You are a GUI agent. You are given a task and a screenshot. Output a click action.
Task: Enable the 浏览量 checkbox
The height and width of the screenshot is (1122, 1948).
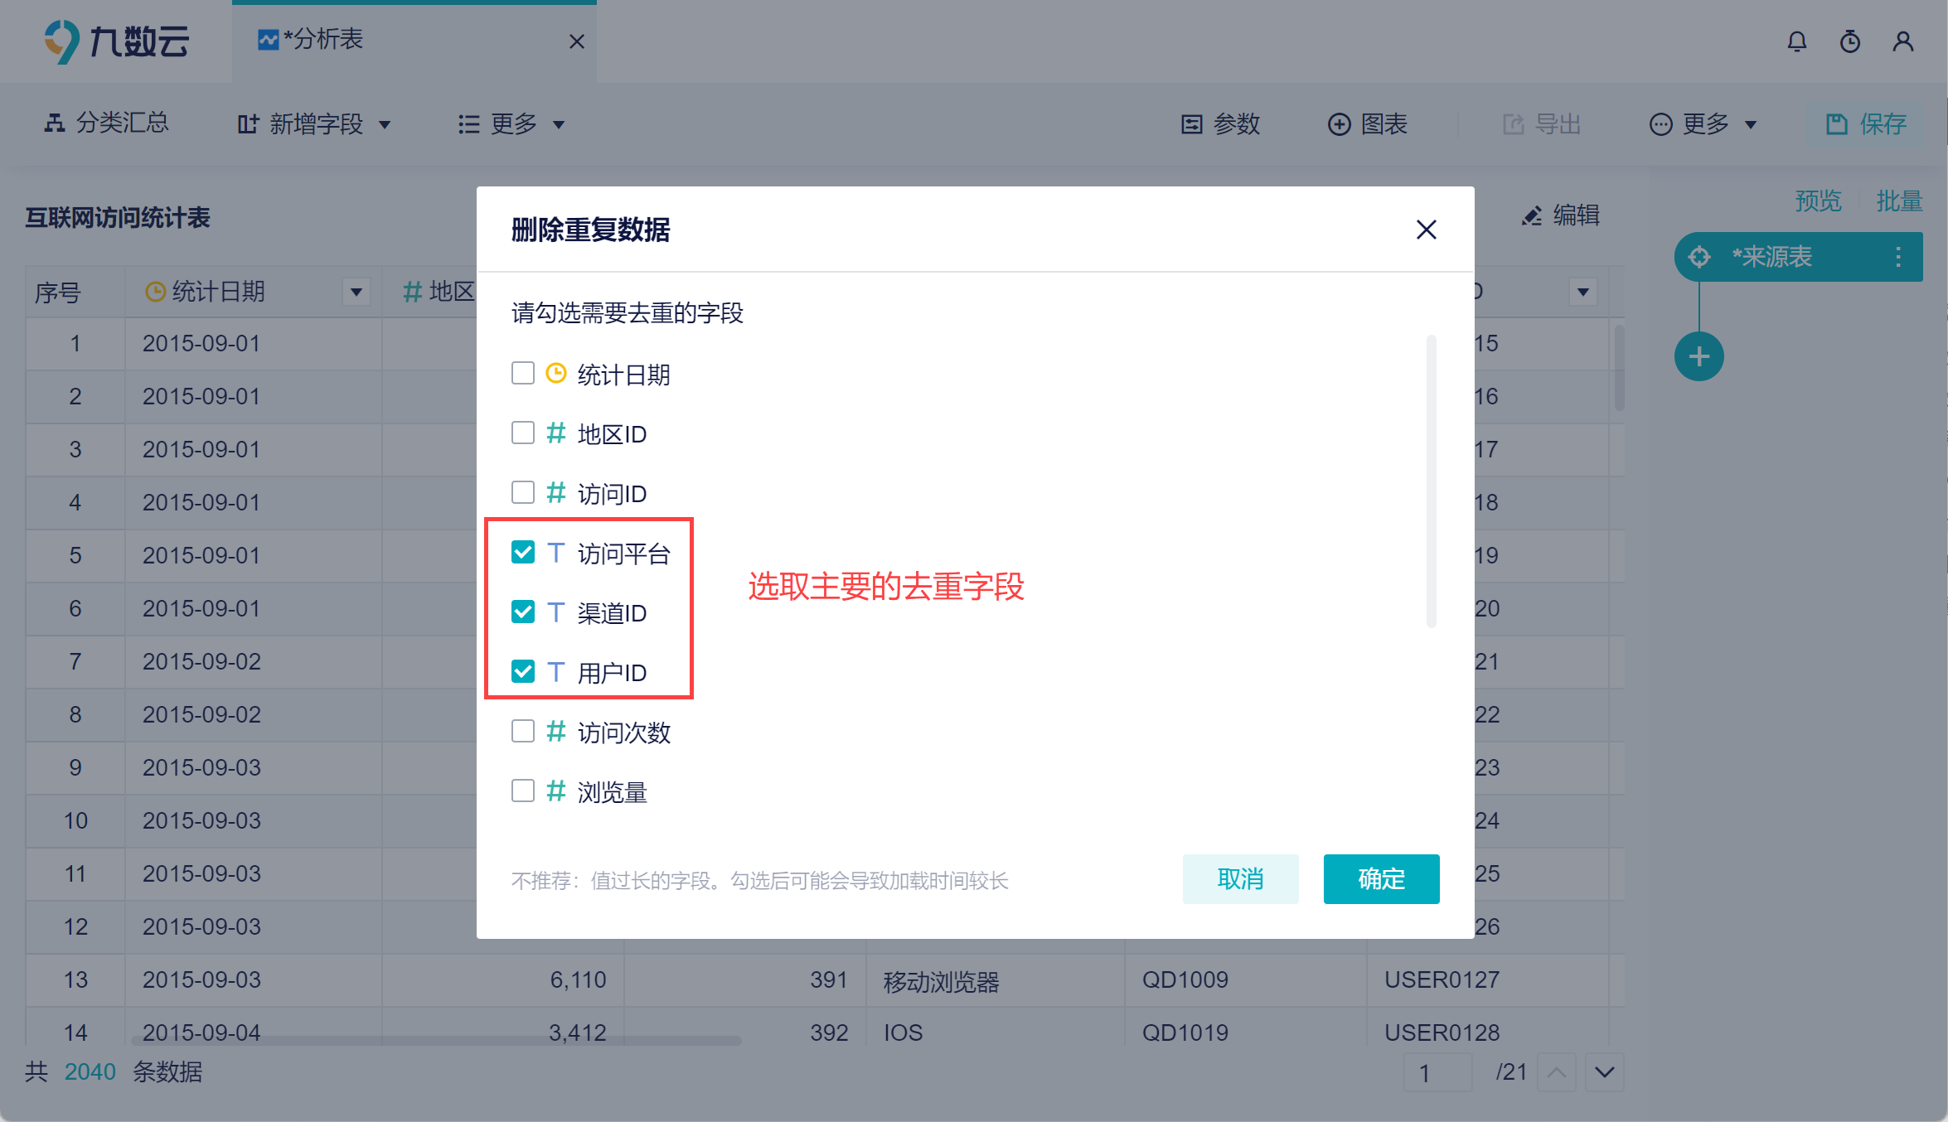(523, 791)
